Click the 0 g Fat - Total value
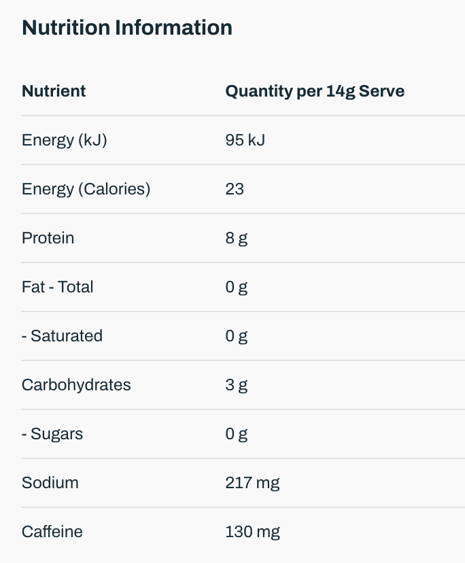 (236, 287)
